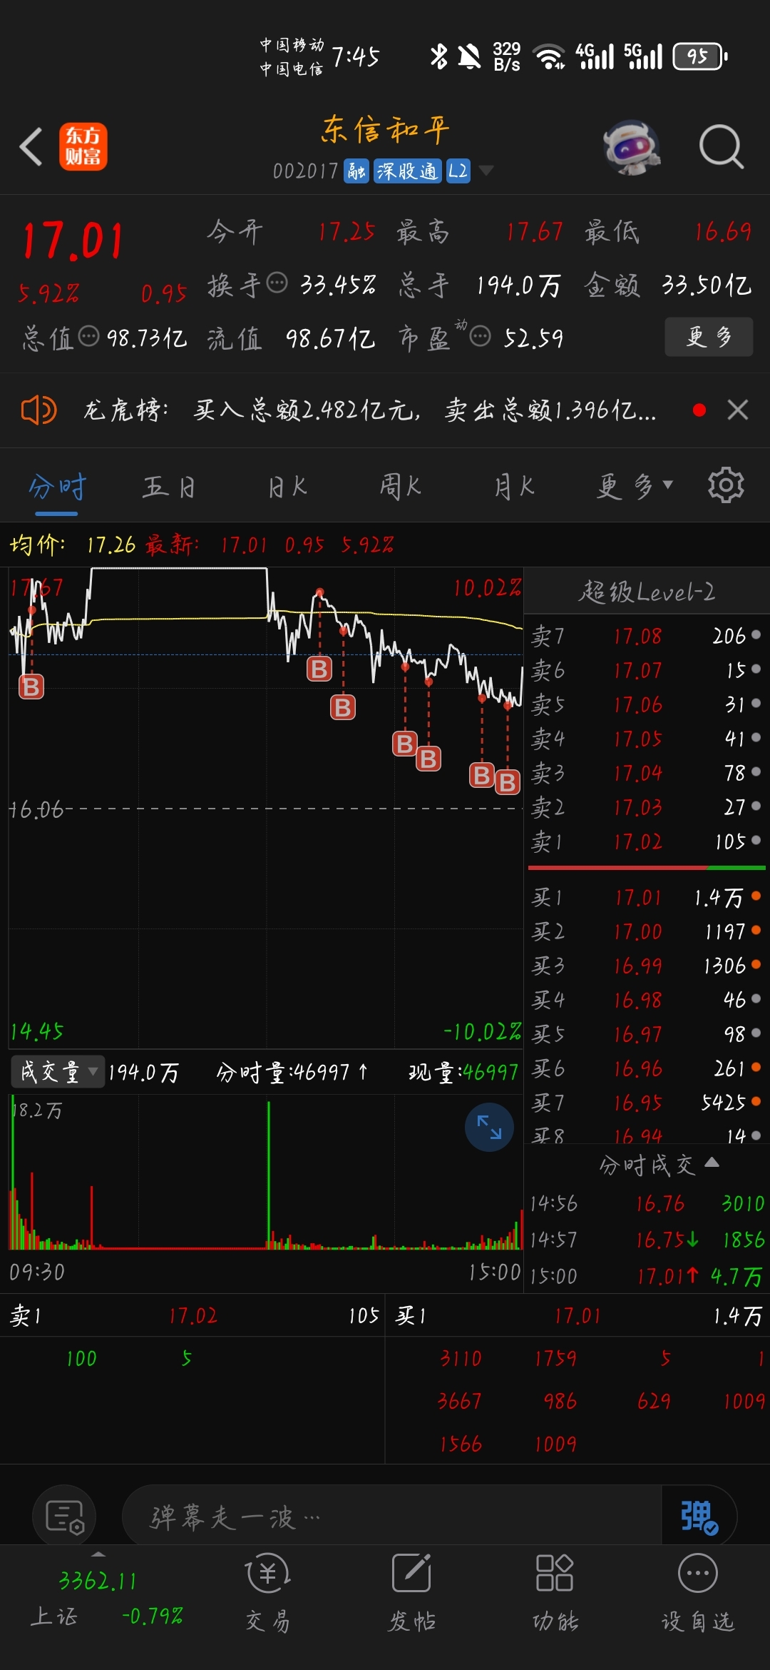
Task: Tap the first B marker at opening
Action: click(31, 687)
